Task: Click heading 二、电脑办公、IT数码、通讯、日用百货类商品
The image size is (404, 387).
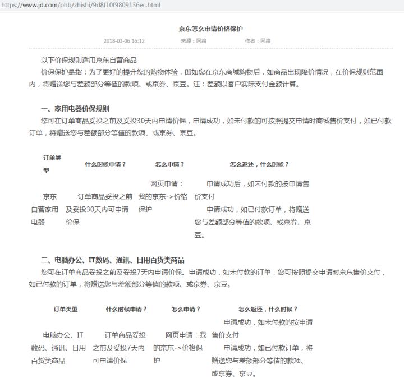Action: point(113,260)
